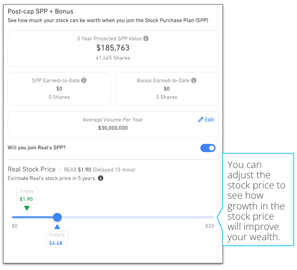Click the $30,000,000 average volume amount
This screenshot has height=270, width=297.
click(113, 128)
